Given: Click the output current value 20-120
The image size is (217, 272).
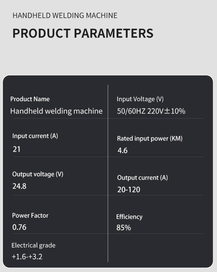Looking at the screenshot, I should 129,190.
